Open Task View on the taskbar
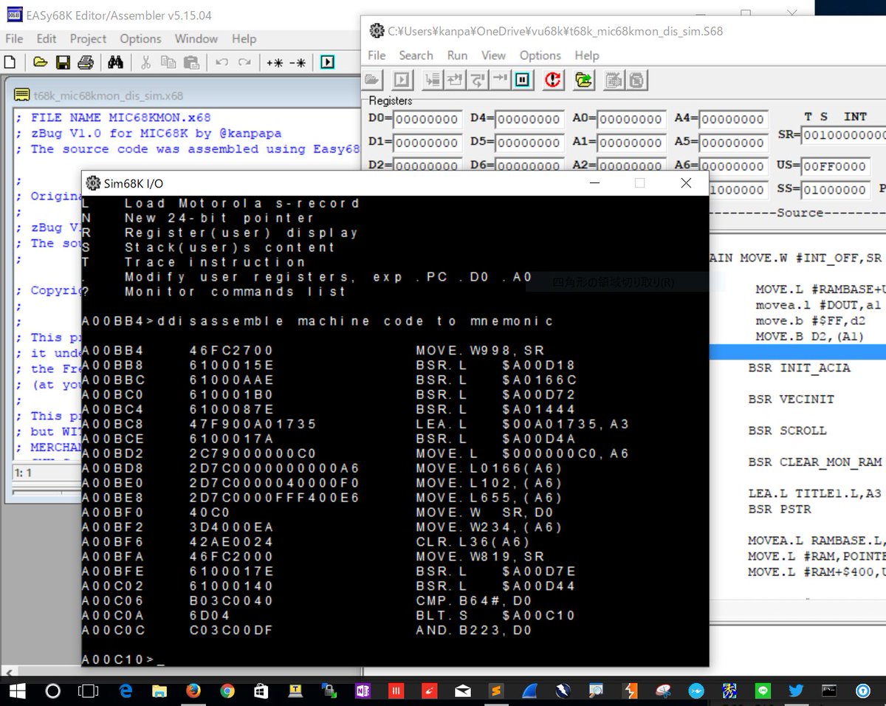Screen dimensions: 886x706 (x=89, y=691)
